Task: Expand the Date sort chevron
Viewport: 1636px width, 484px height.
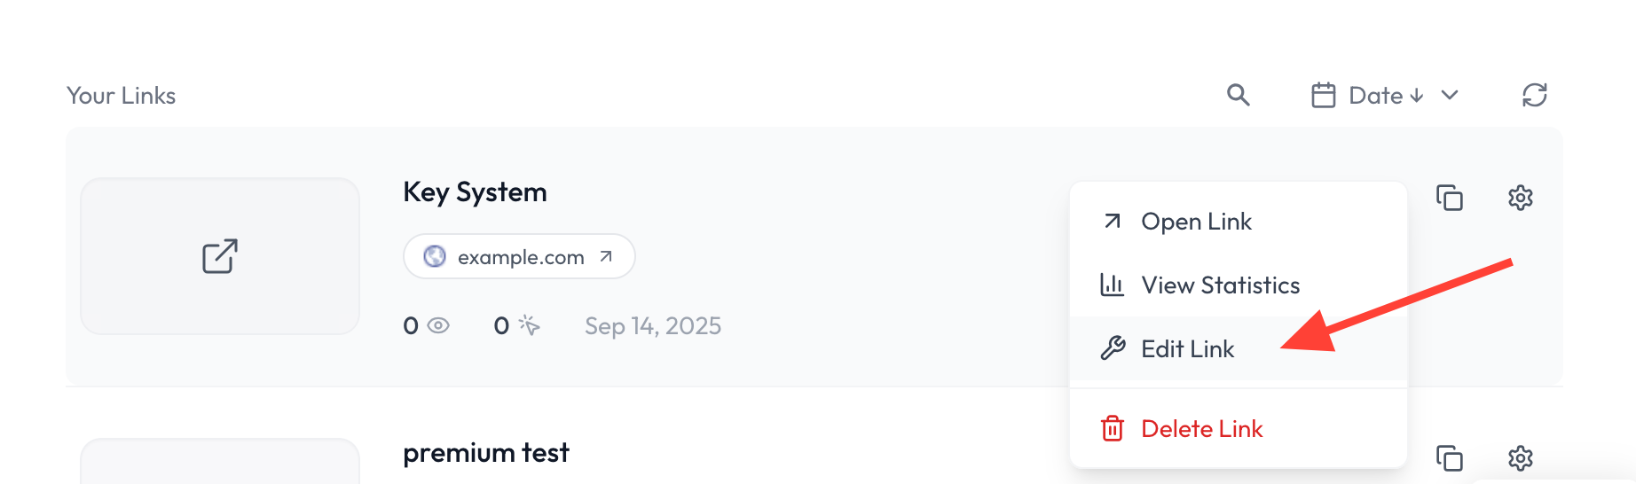Action: 1450,95
